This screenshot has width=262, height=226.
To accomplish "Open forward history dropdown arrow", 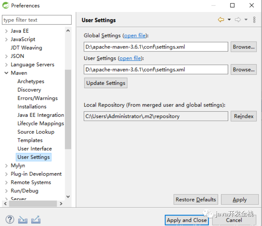I will tap(246, 20).
